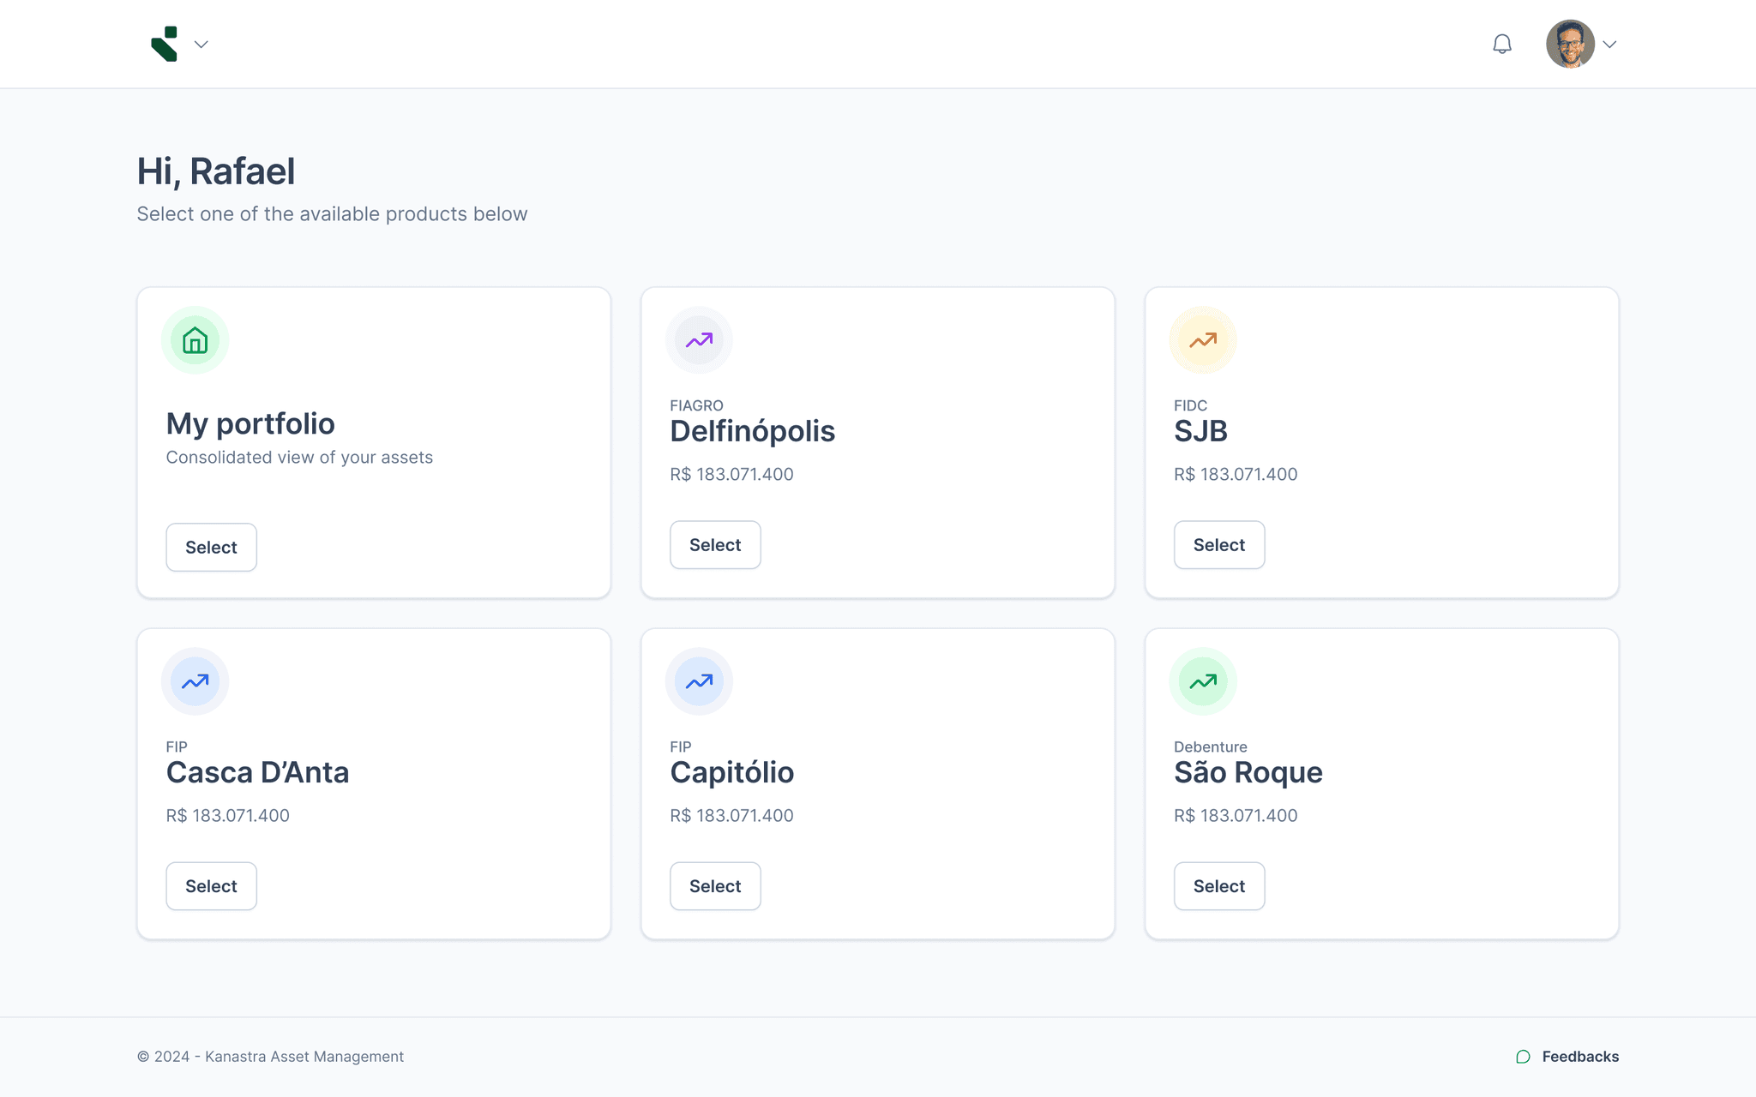Select My portfolio
1756x1097 pixels.
(x=211, y=547)
